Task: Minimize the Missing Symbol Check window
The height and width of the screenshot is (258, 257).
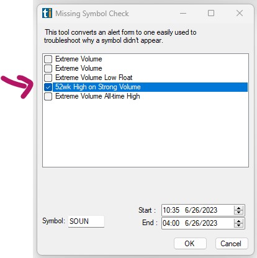Action: [183, 13]
